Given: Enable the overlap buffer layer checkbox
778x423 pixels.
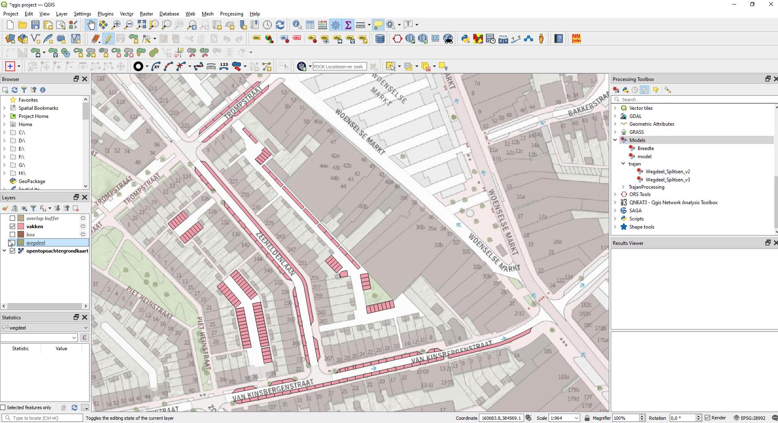Looking at the screenshot, I should pyautogui.click(x=12, y=218).
